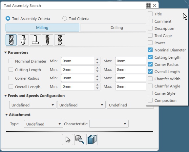189x152 pixels.
Task: Enable the Nominal Diameter parameter checkbox
Action: pyautogui.click(x=11, y=61)
